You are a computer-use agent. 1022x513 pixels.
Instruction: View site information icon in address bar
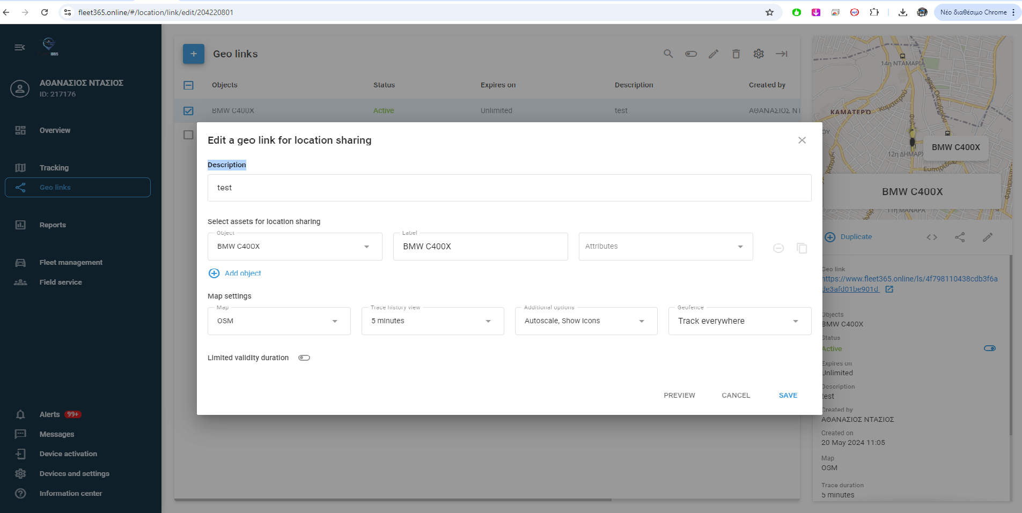click(x=67, y=12)
